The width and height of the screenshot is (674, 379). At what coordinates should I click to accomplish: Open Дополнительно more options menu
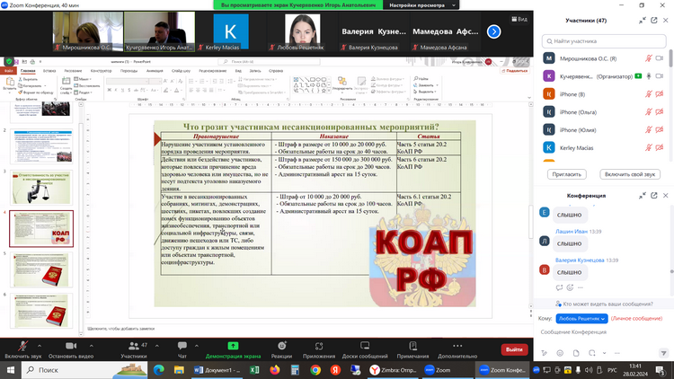pyautogui.click(x=457, y=345)
